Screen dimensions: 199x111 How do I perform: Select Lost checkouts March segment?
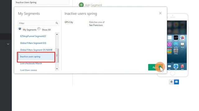click(x=31, y=64)
